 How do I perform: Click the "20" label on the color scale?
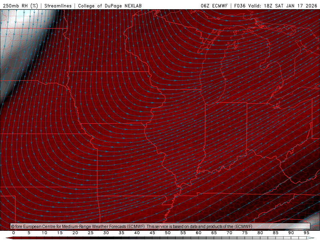[x=75, y=233]
